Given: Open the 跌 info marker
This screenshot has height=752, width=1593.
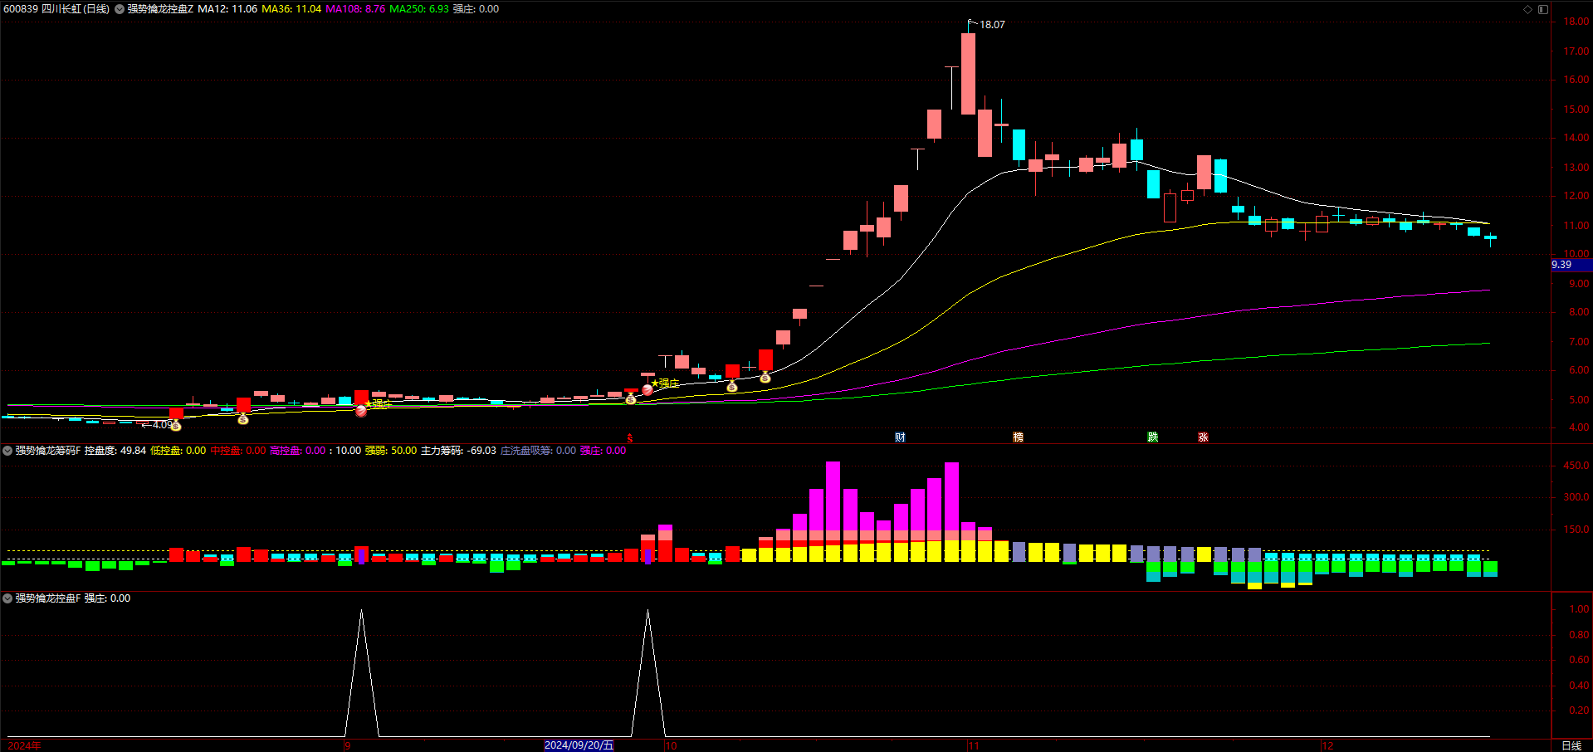Looking at the screenshot, I should tap(1152, 437).
